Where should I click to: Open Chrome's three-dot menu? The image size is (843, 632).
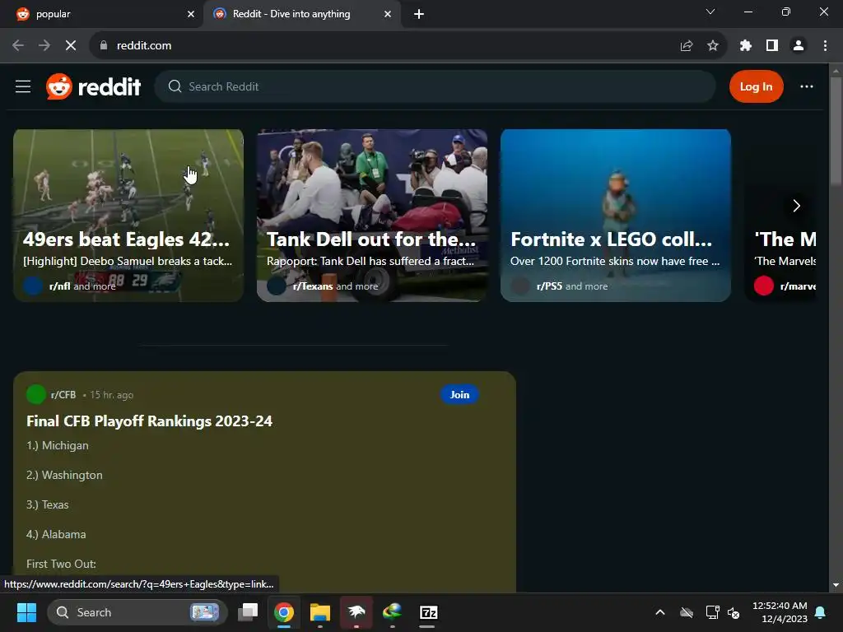pyautogui.click(x=825, y=46)
